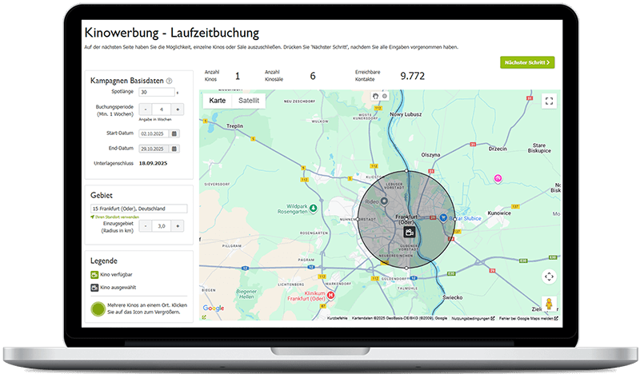Click the Spotlänge input field
Viewport: 640px width, 374px height.
(x=157, y=92)
